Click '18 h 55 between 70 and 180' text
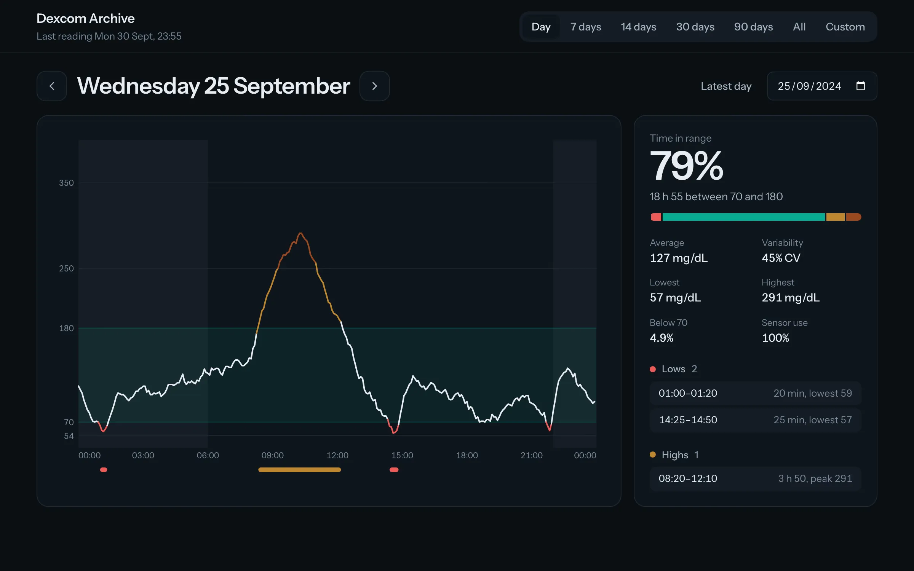 pyautogui.click(x=716, y=196)
